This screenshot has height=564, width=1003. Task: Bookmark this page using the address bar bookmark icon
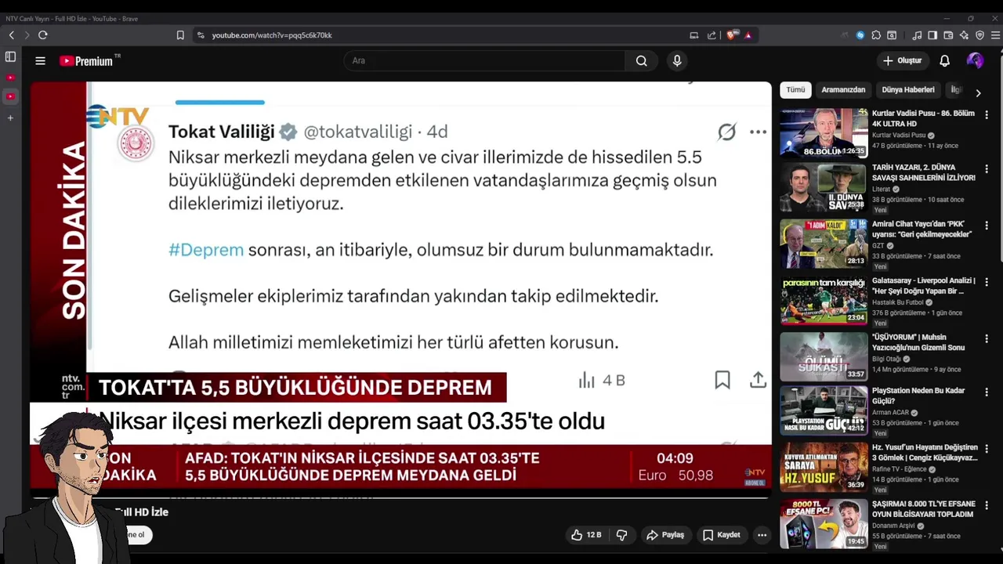pos(180,35)
